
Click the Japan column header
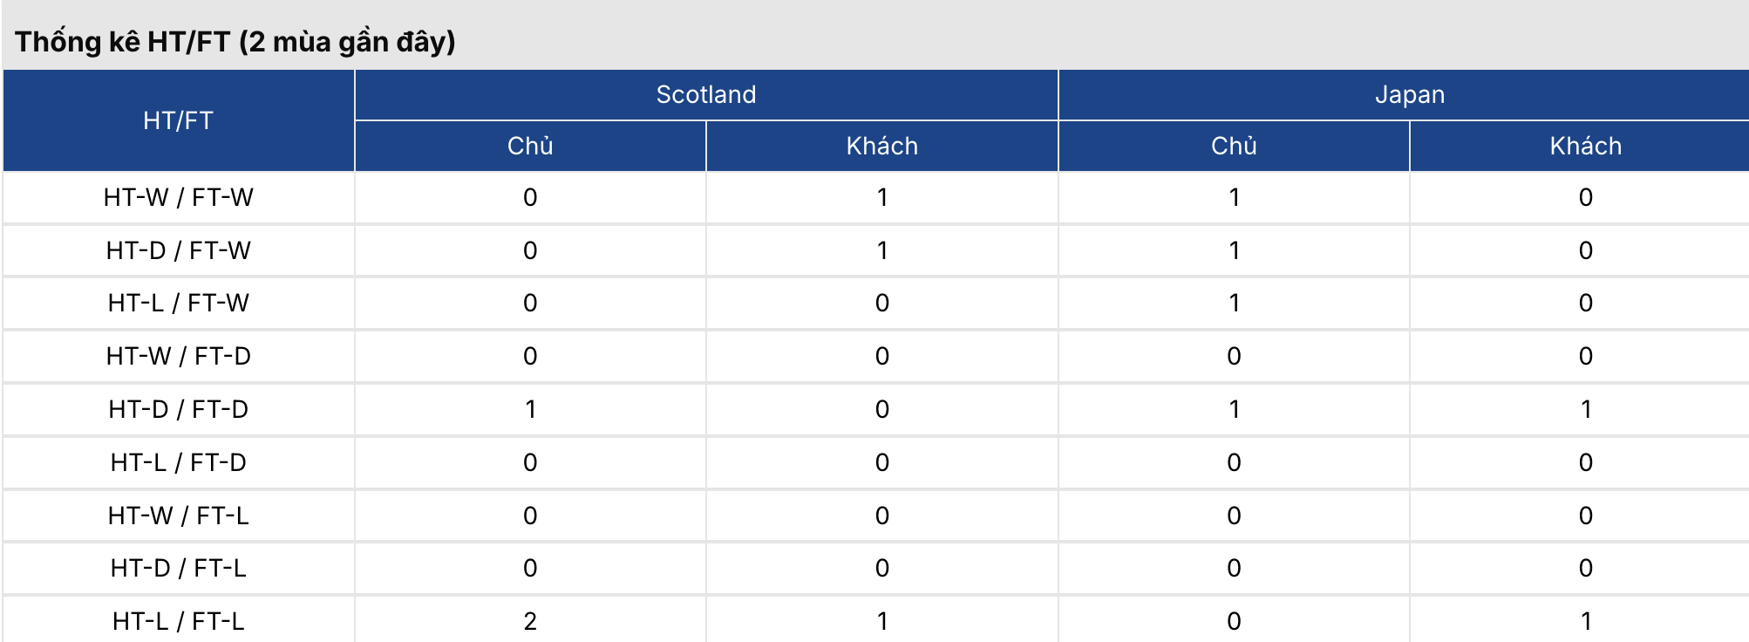pyautogui.click(x=1409, y=94)
